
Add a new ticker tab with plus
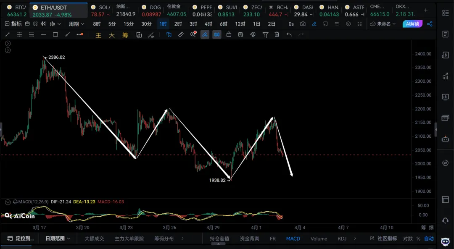pyautogui.click(x=425, y=10)
